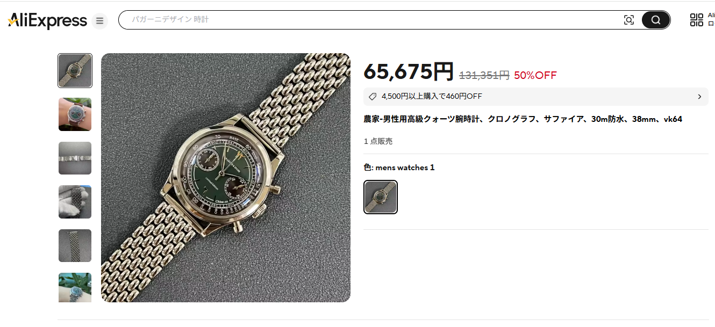
Task: View the watch-on-wrist thumbnail
Action: point(75,114)
